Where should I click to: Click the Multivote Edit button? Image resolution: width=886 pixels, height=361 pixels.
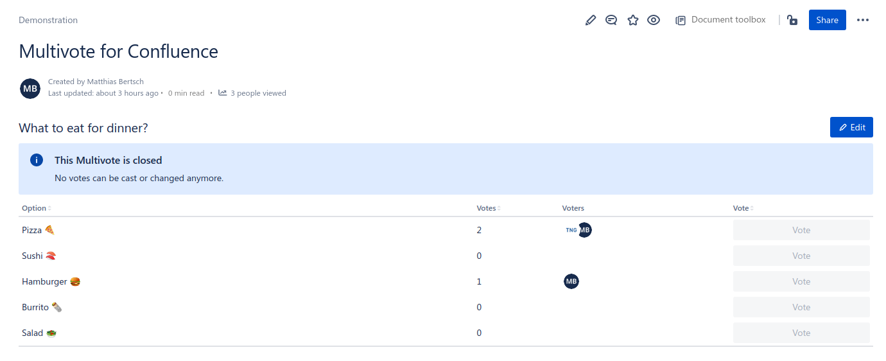point(851,128)
